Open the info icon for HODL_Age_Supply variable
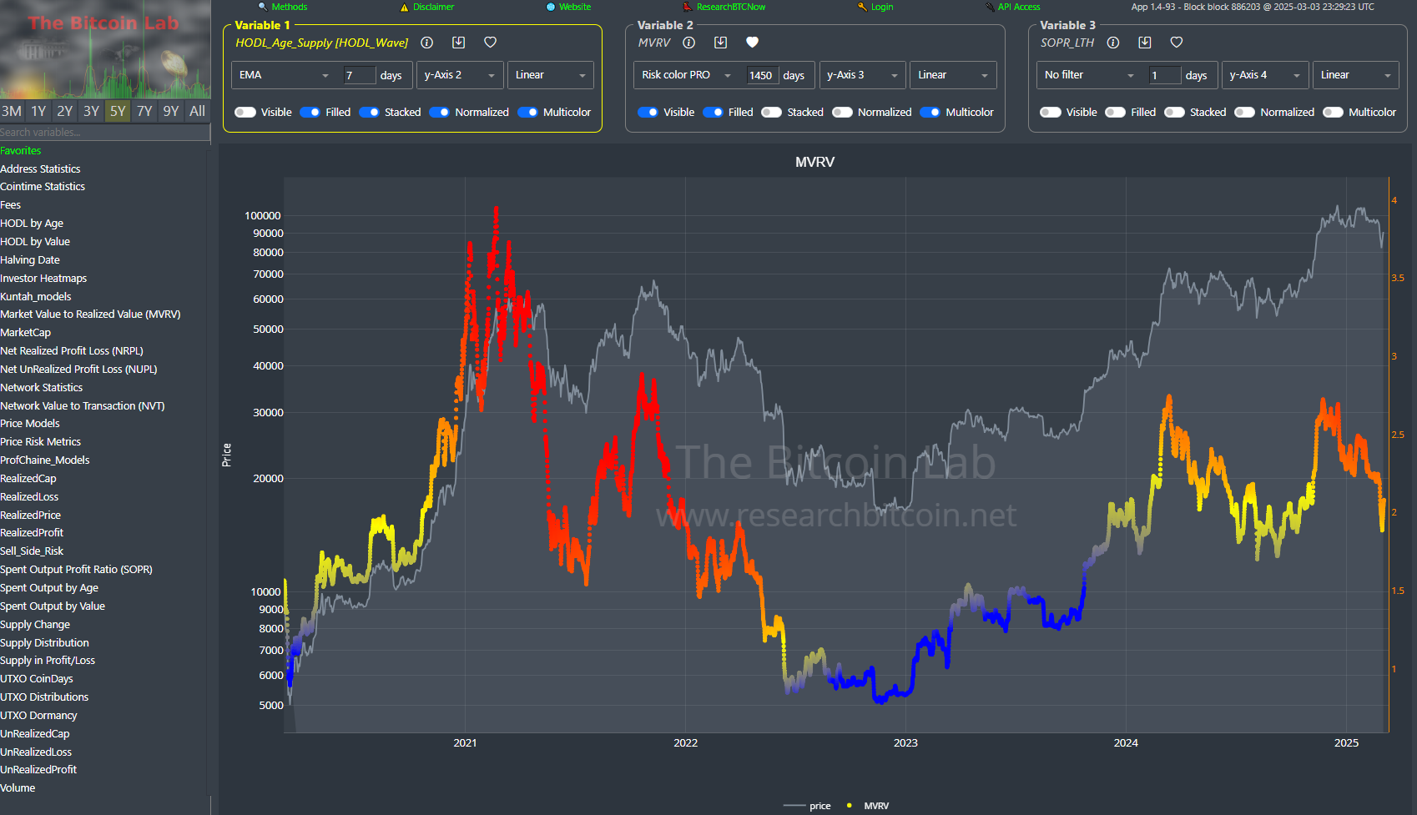This screenshot has height=815, width=1417. click(426, 43)
